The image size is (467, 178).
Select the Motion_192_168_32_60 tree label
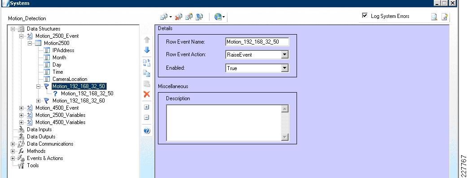tap(79, 101)
